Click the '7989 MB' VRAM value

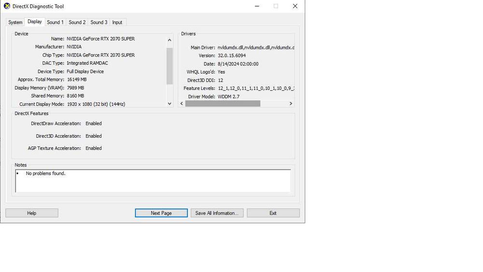75,88
